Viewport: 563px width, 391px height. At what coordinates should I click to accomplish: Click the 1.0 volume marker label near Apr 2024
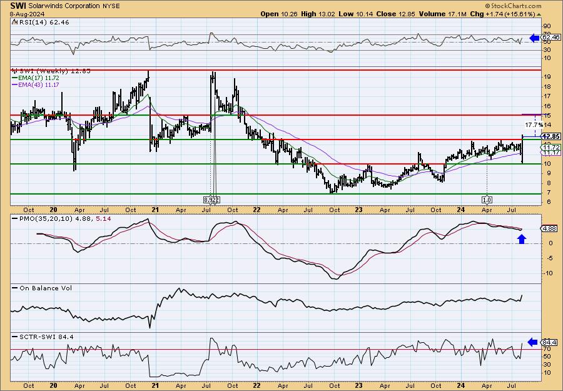pos(487,200)
